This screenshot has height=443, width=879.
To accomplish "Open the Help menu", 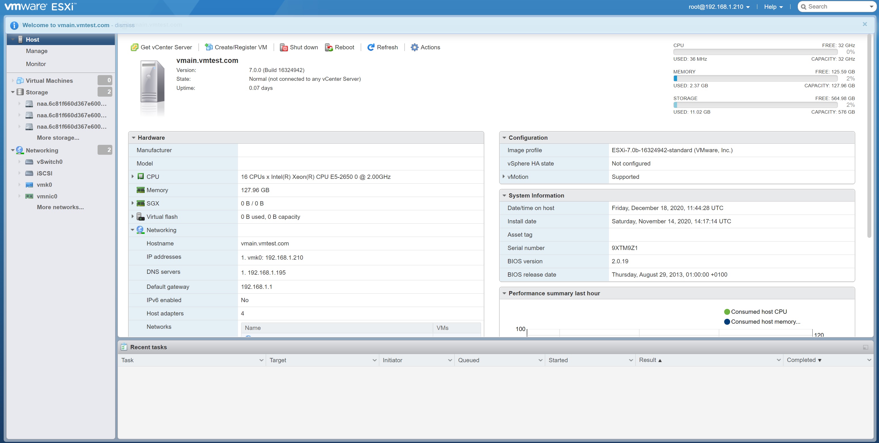I will tap(773, 7).
